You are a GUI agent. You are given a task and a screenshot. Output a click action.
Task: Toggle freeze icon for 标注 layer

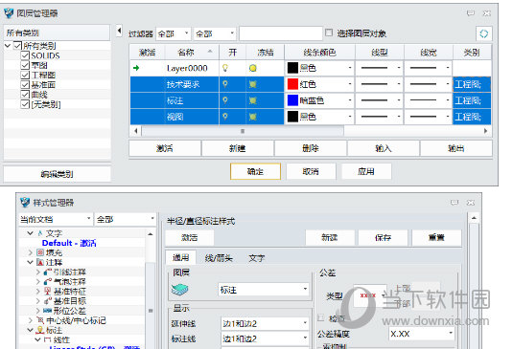click(x=252, y=100)
